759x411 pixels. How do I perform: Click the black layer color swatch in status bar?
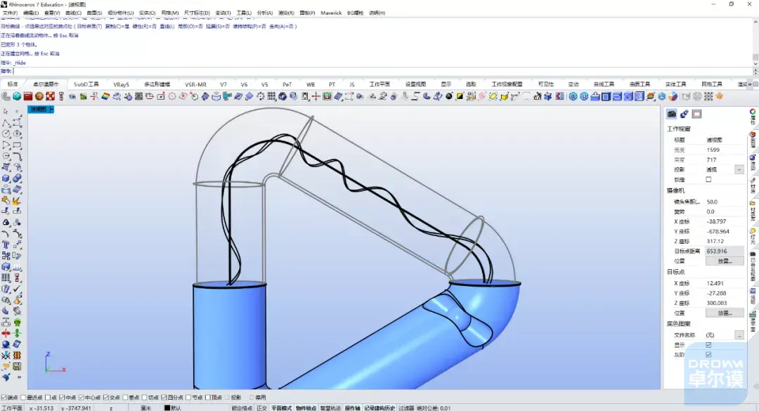(167, 408)
